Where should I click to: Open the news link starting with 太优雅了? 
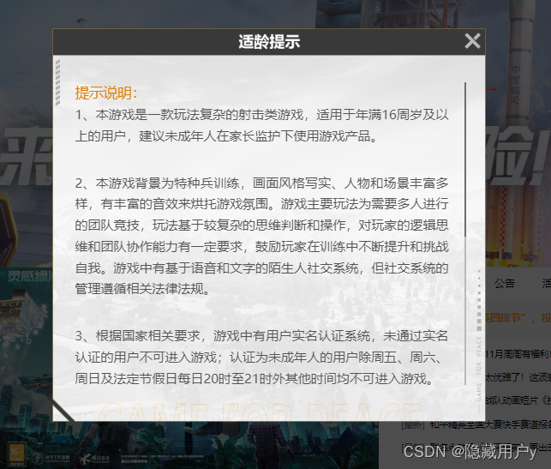coord(518,377)
